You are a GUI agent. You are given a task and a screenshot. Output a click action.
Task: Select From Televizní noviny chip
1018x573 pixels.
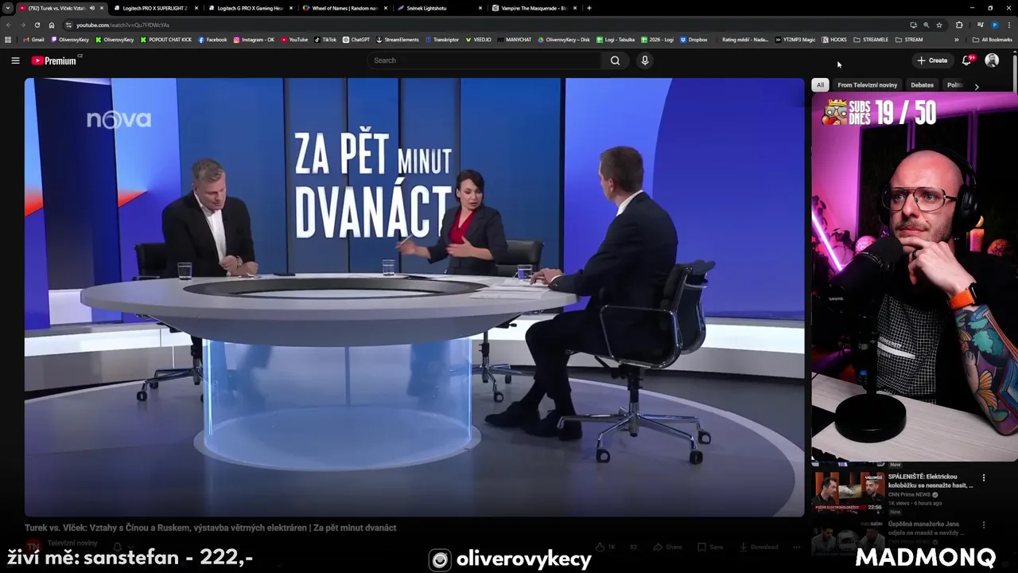[x=867, y=85]
